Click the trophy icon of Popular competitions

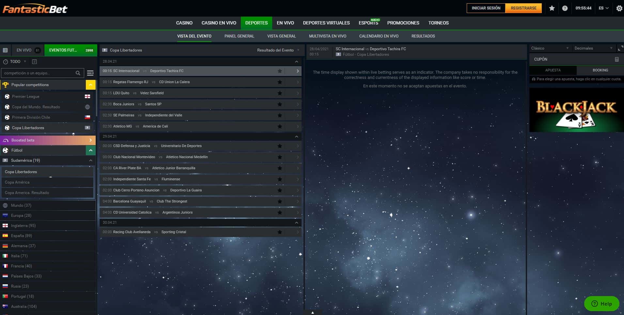[5, 85]
